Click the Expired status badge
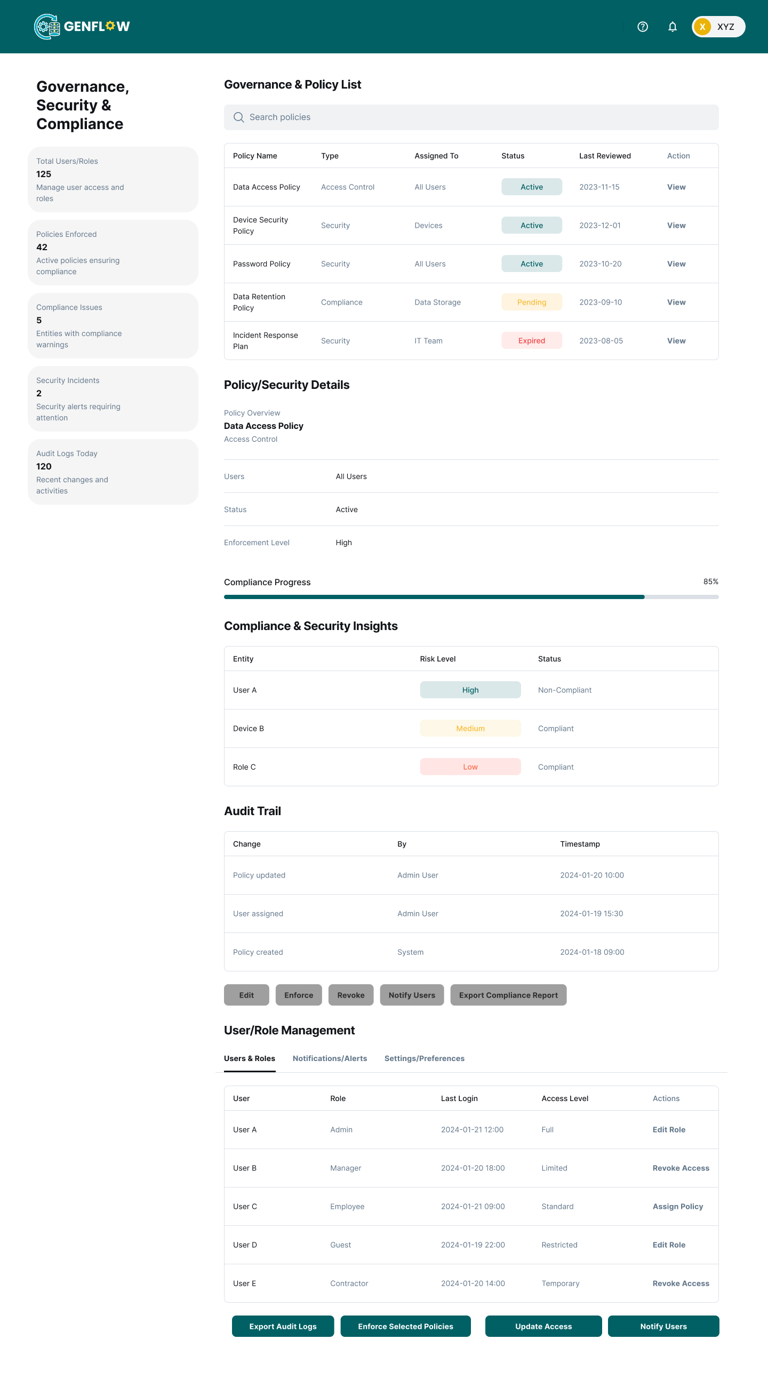 pyautogui.click(x=531, y=341)
